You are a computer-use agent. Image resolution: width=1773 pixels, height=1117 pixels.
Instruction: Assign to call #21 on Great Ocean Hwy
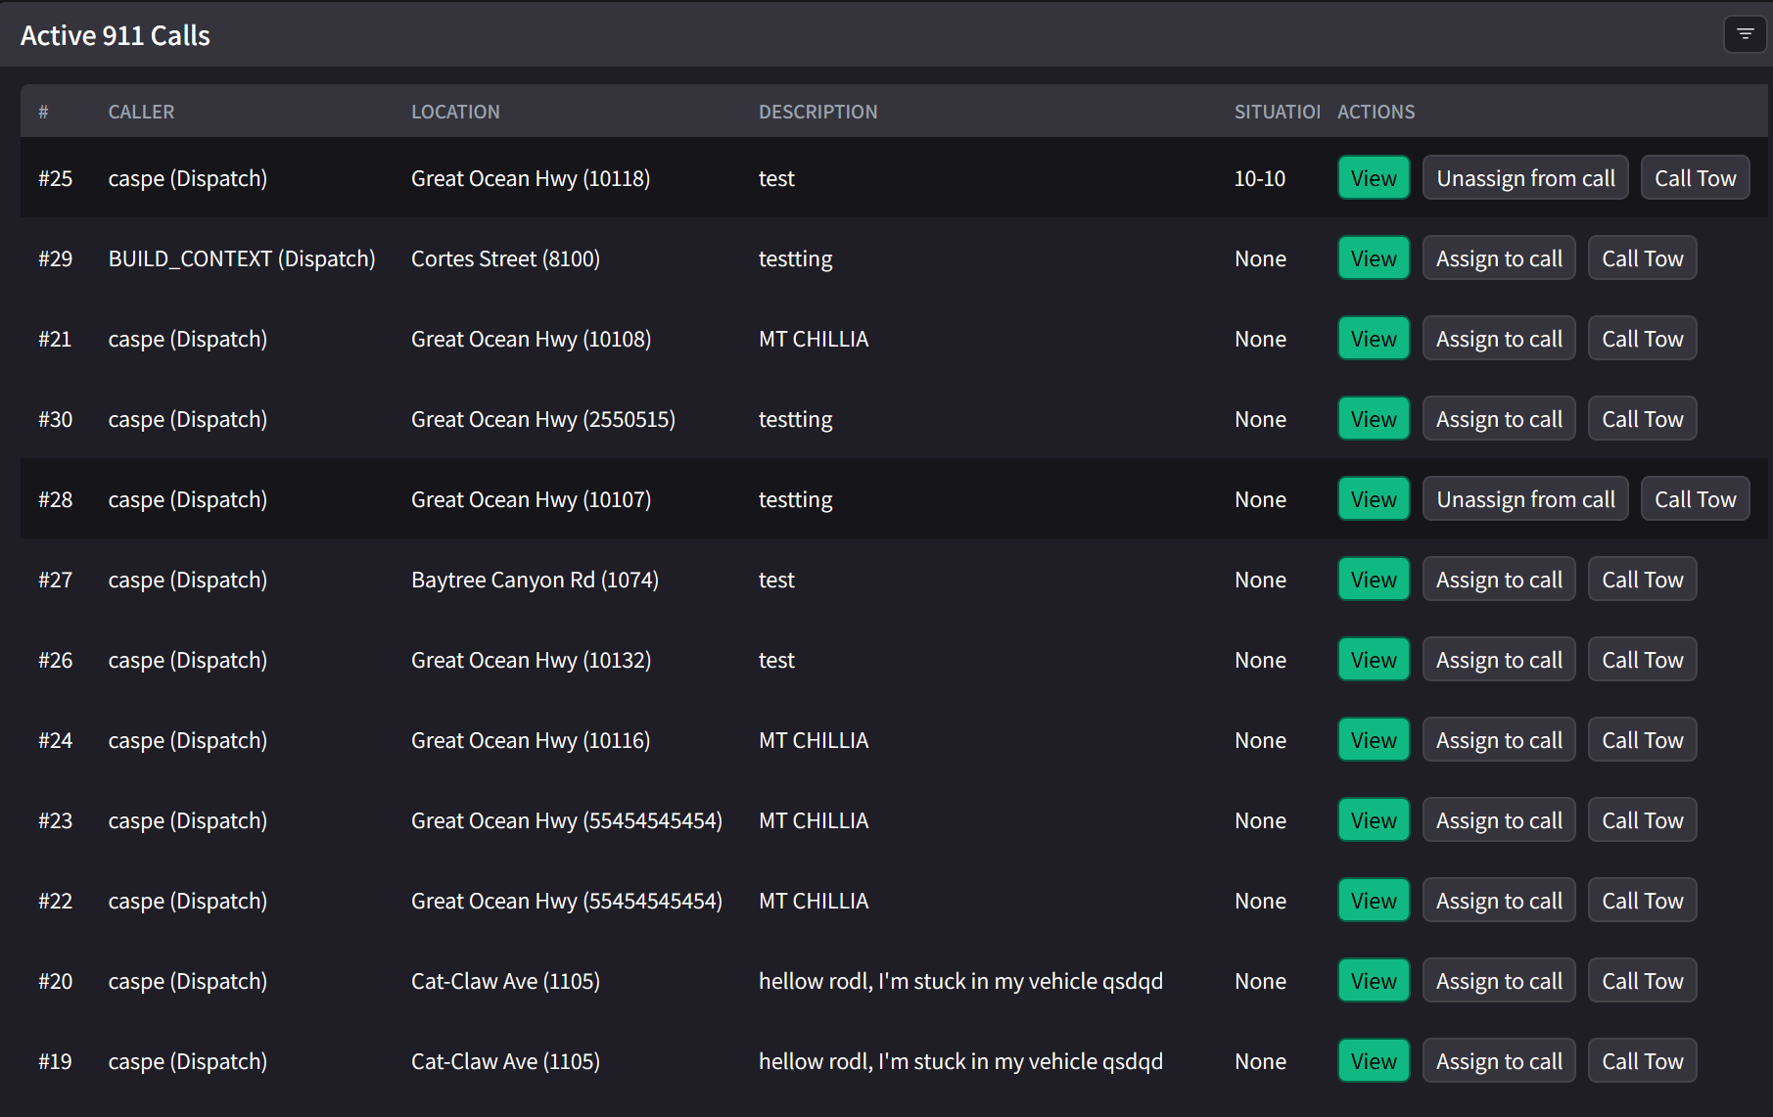coord(1498,338)
